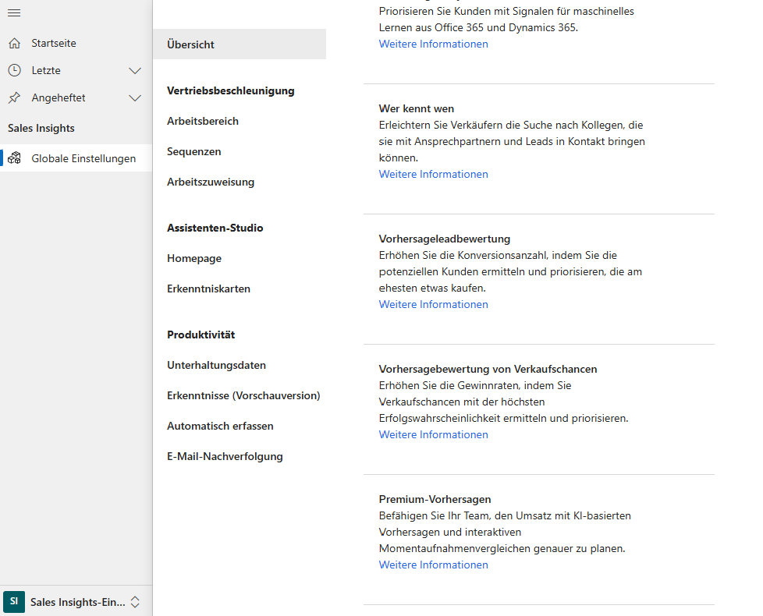
Task: Click the SI app icon at bottom left
Action: click(x=14, y=601)
